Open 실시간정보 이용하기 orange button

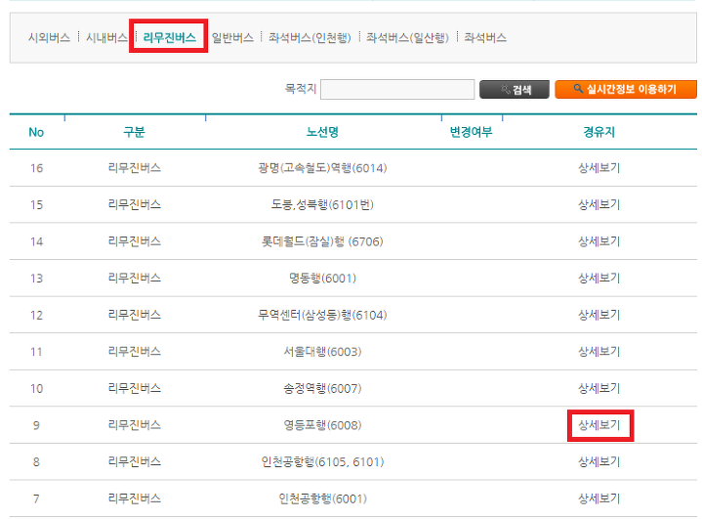click(626, 89)
